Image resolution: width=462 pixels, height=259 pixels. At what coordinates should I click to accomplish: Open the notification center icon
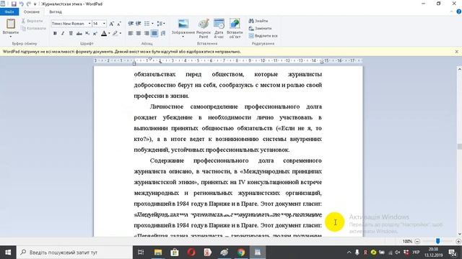[x=453, y=253]
